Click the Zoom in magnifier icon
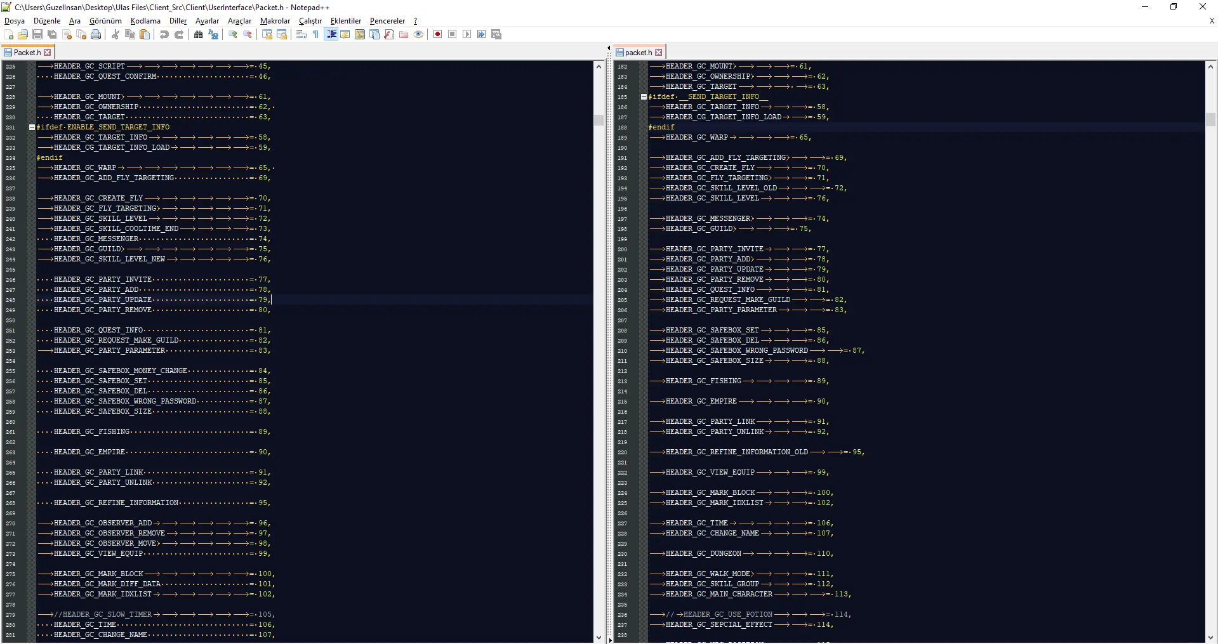This screenshot has width=1218, height=644. 233,34
